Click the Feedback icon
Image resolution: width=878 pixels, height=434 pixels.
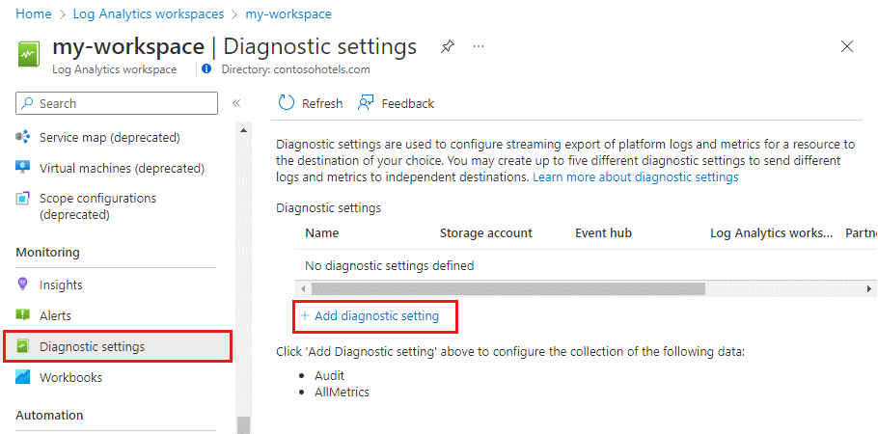366,103
